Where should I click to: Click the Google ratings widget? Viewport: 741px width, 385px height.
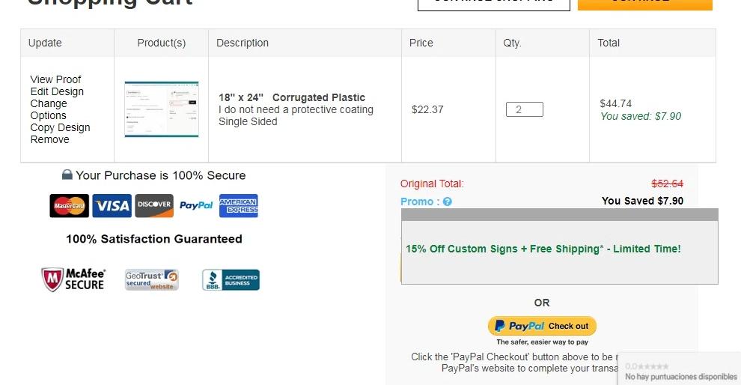pos(680,371)
